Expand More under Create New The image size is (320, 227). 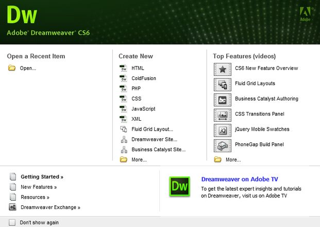(x=139, y=159)
